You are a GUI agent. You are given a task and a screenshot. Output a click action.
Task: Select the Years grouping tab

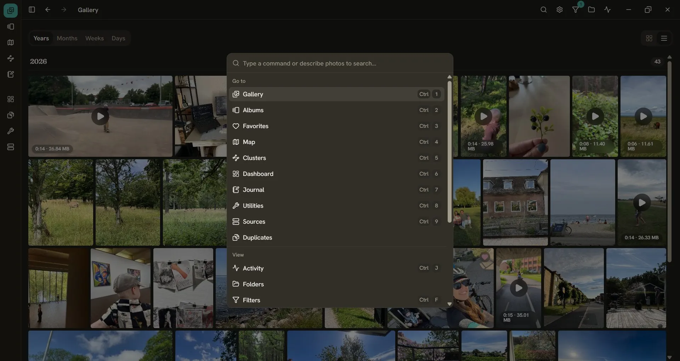(x=41, y=39)
